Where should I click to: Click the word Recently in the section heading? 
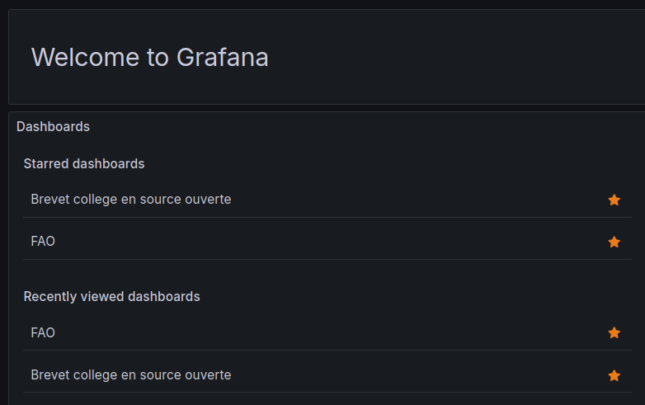coord(50,296)
